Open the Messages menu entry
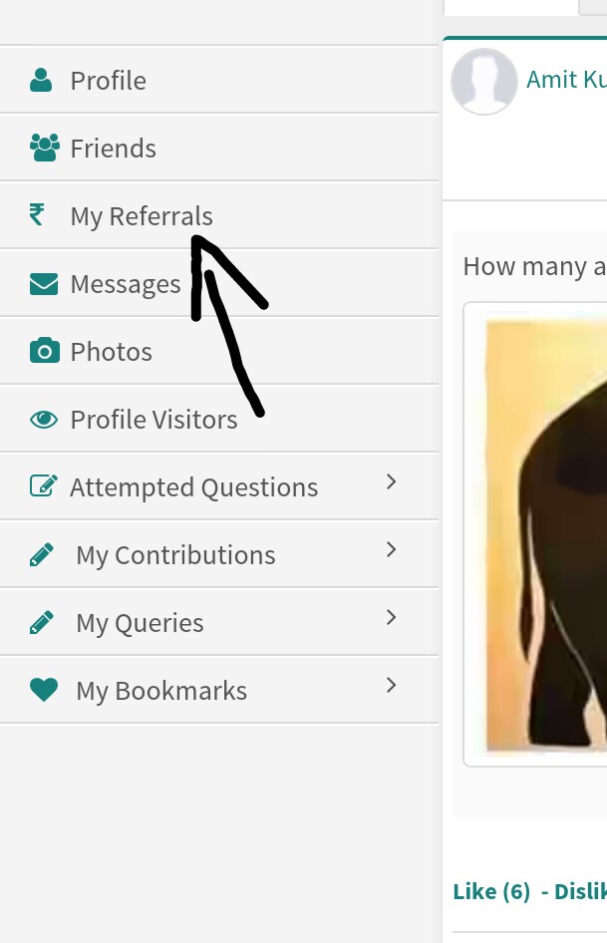This screenshot has height=943, width=607. 126,284
